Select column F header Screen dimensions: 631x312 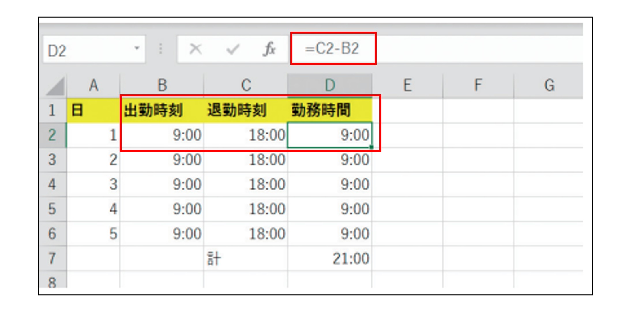click(x=478, y=85)
